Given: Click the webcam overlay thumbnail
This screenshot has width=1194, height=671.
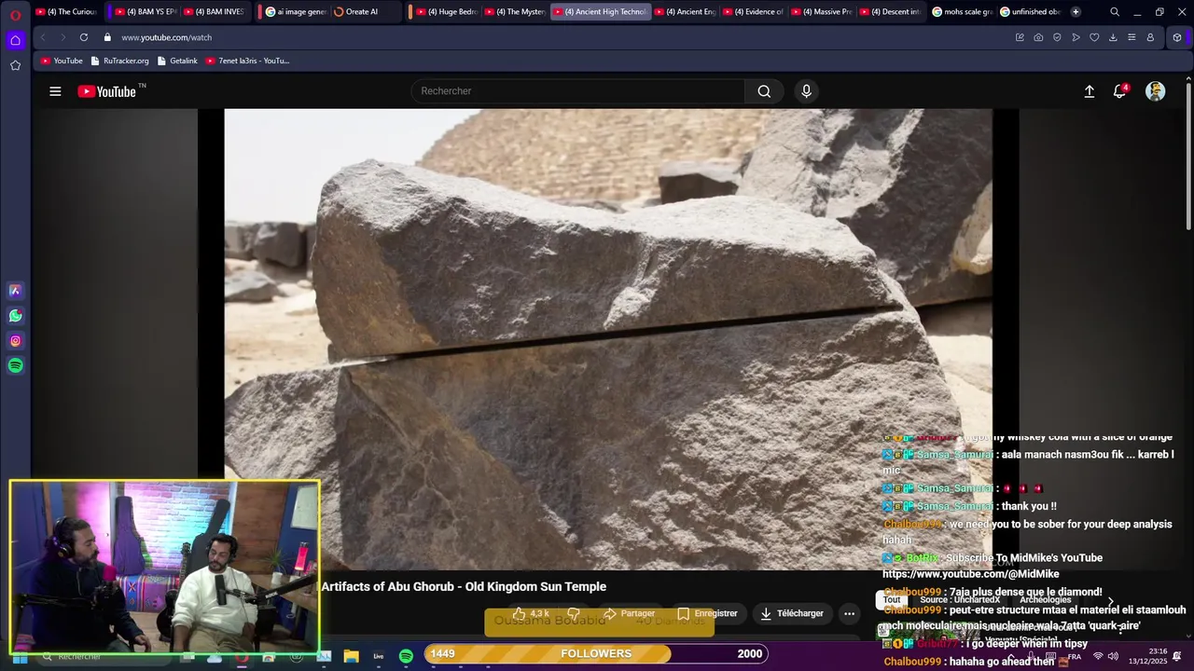Looking at the screenshot, I should (164, 567).
